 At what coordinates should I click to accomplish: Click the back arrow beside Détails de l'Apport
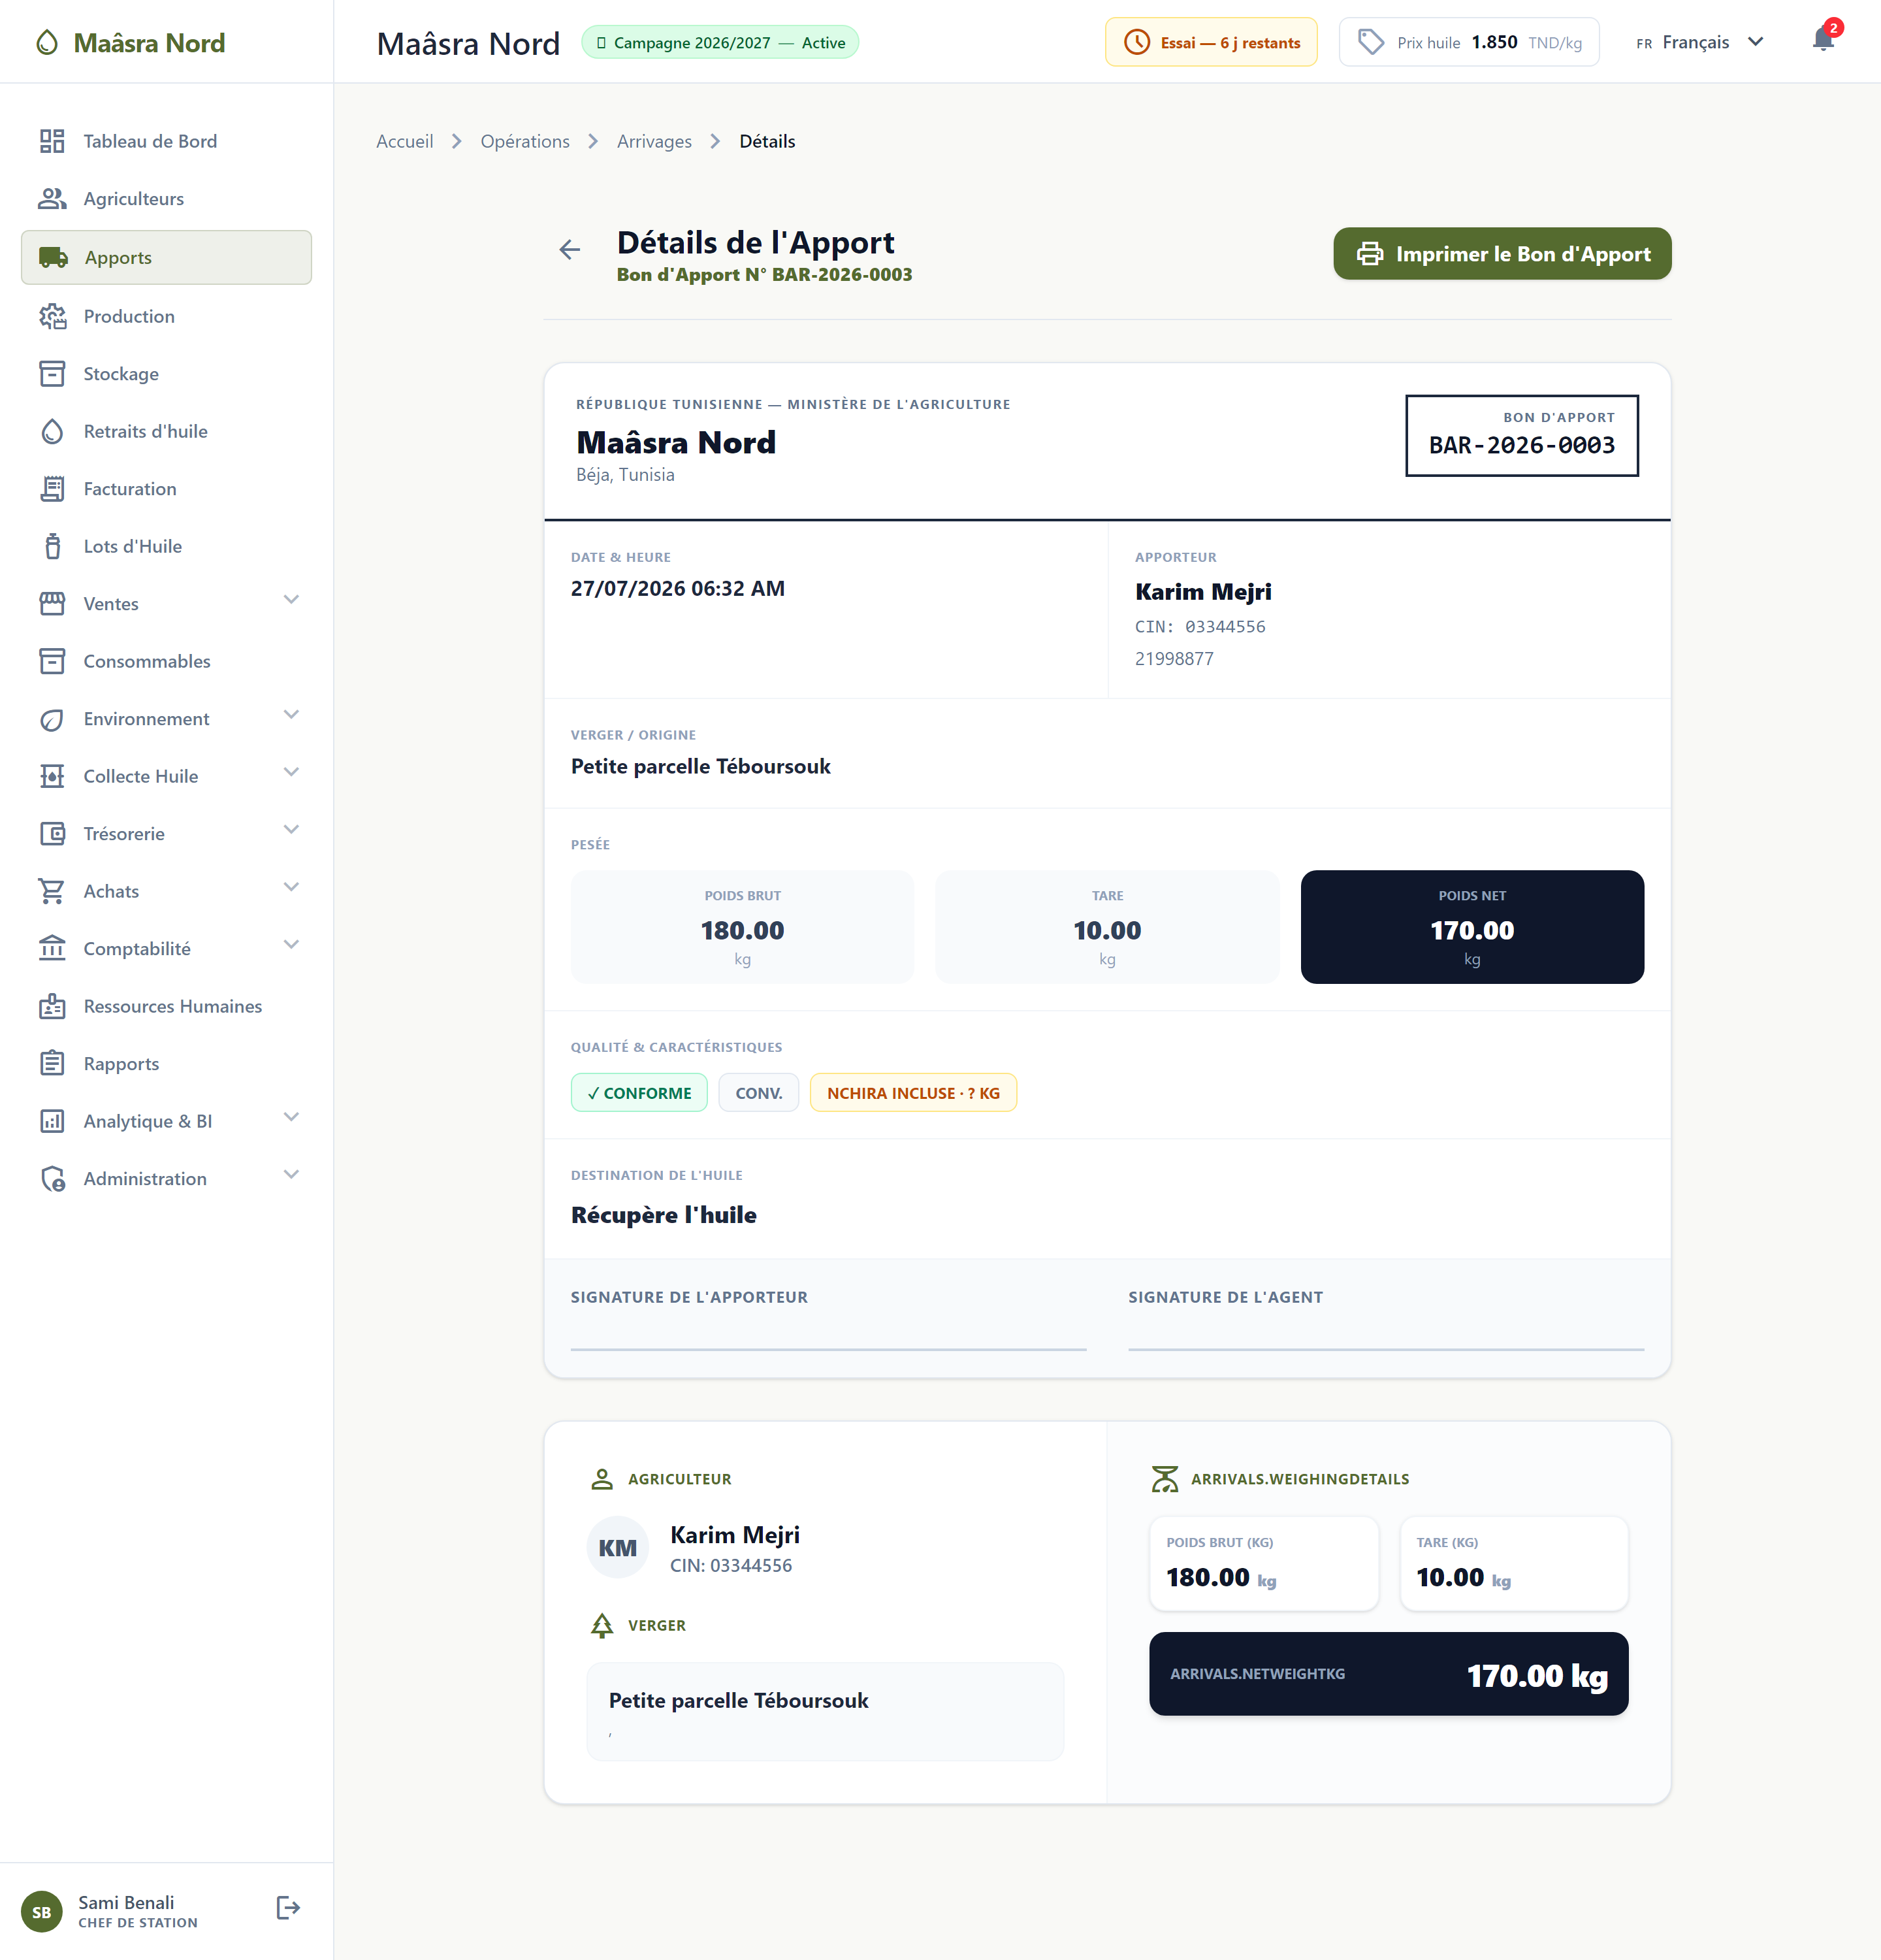570,250
